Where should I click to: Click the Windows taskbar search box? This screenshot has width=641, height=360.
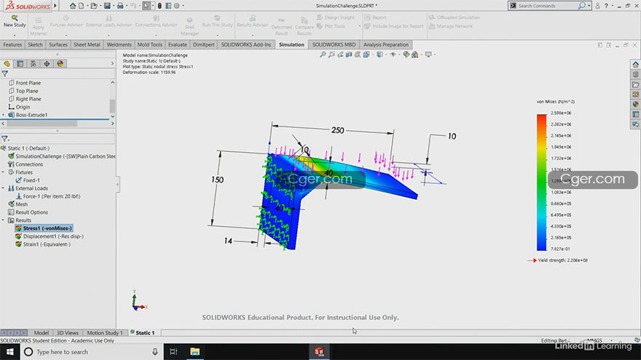point(92,351)
